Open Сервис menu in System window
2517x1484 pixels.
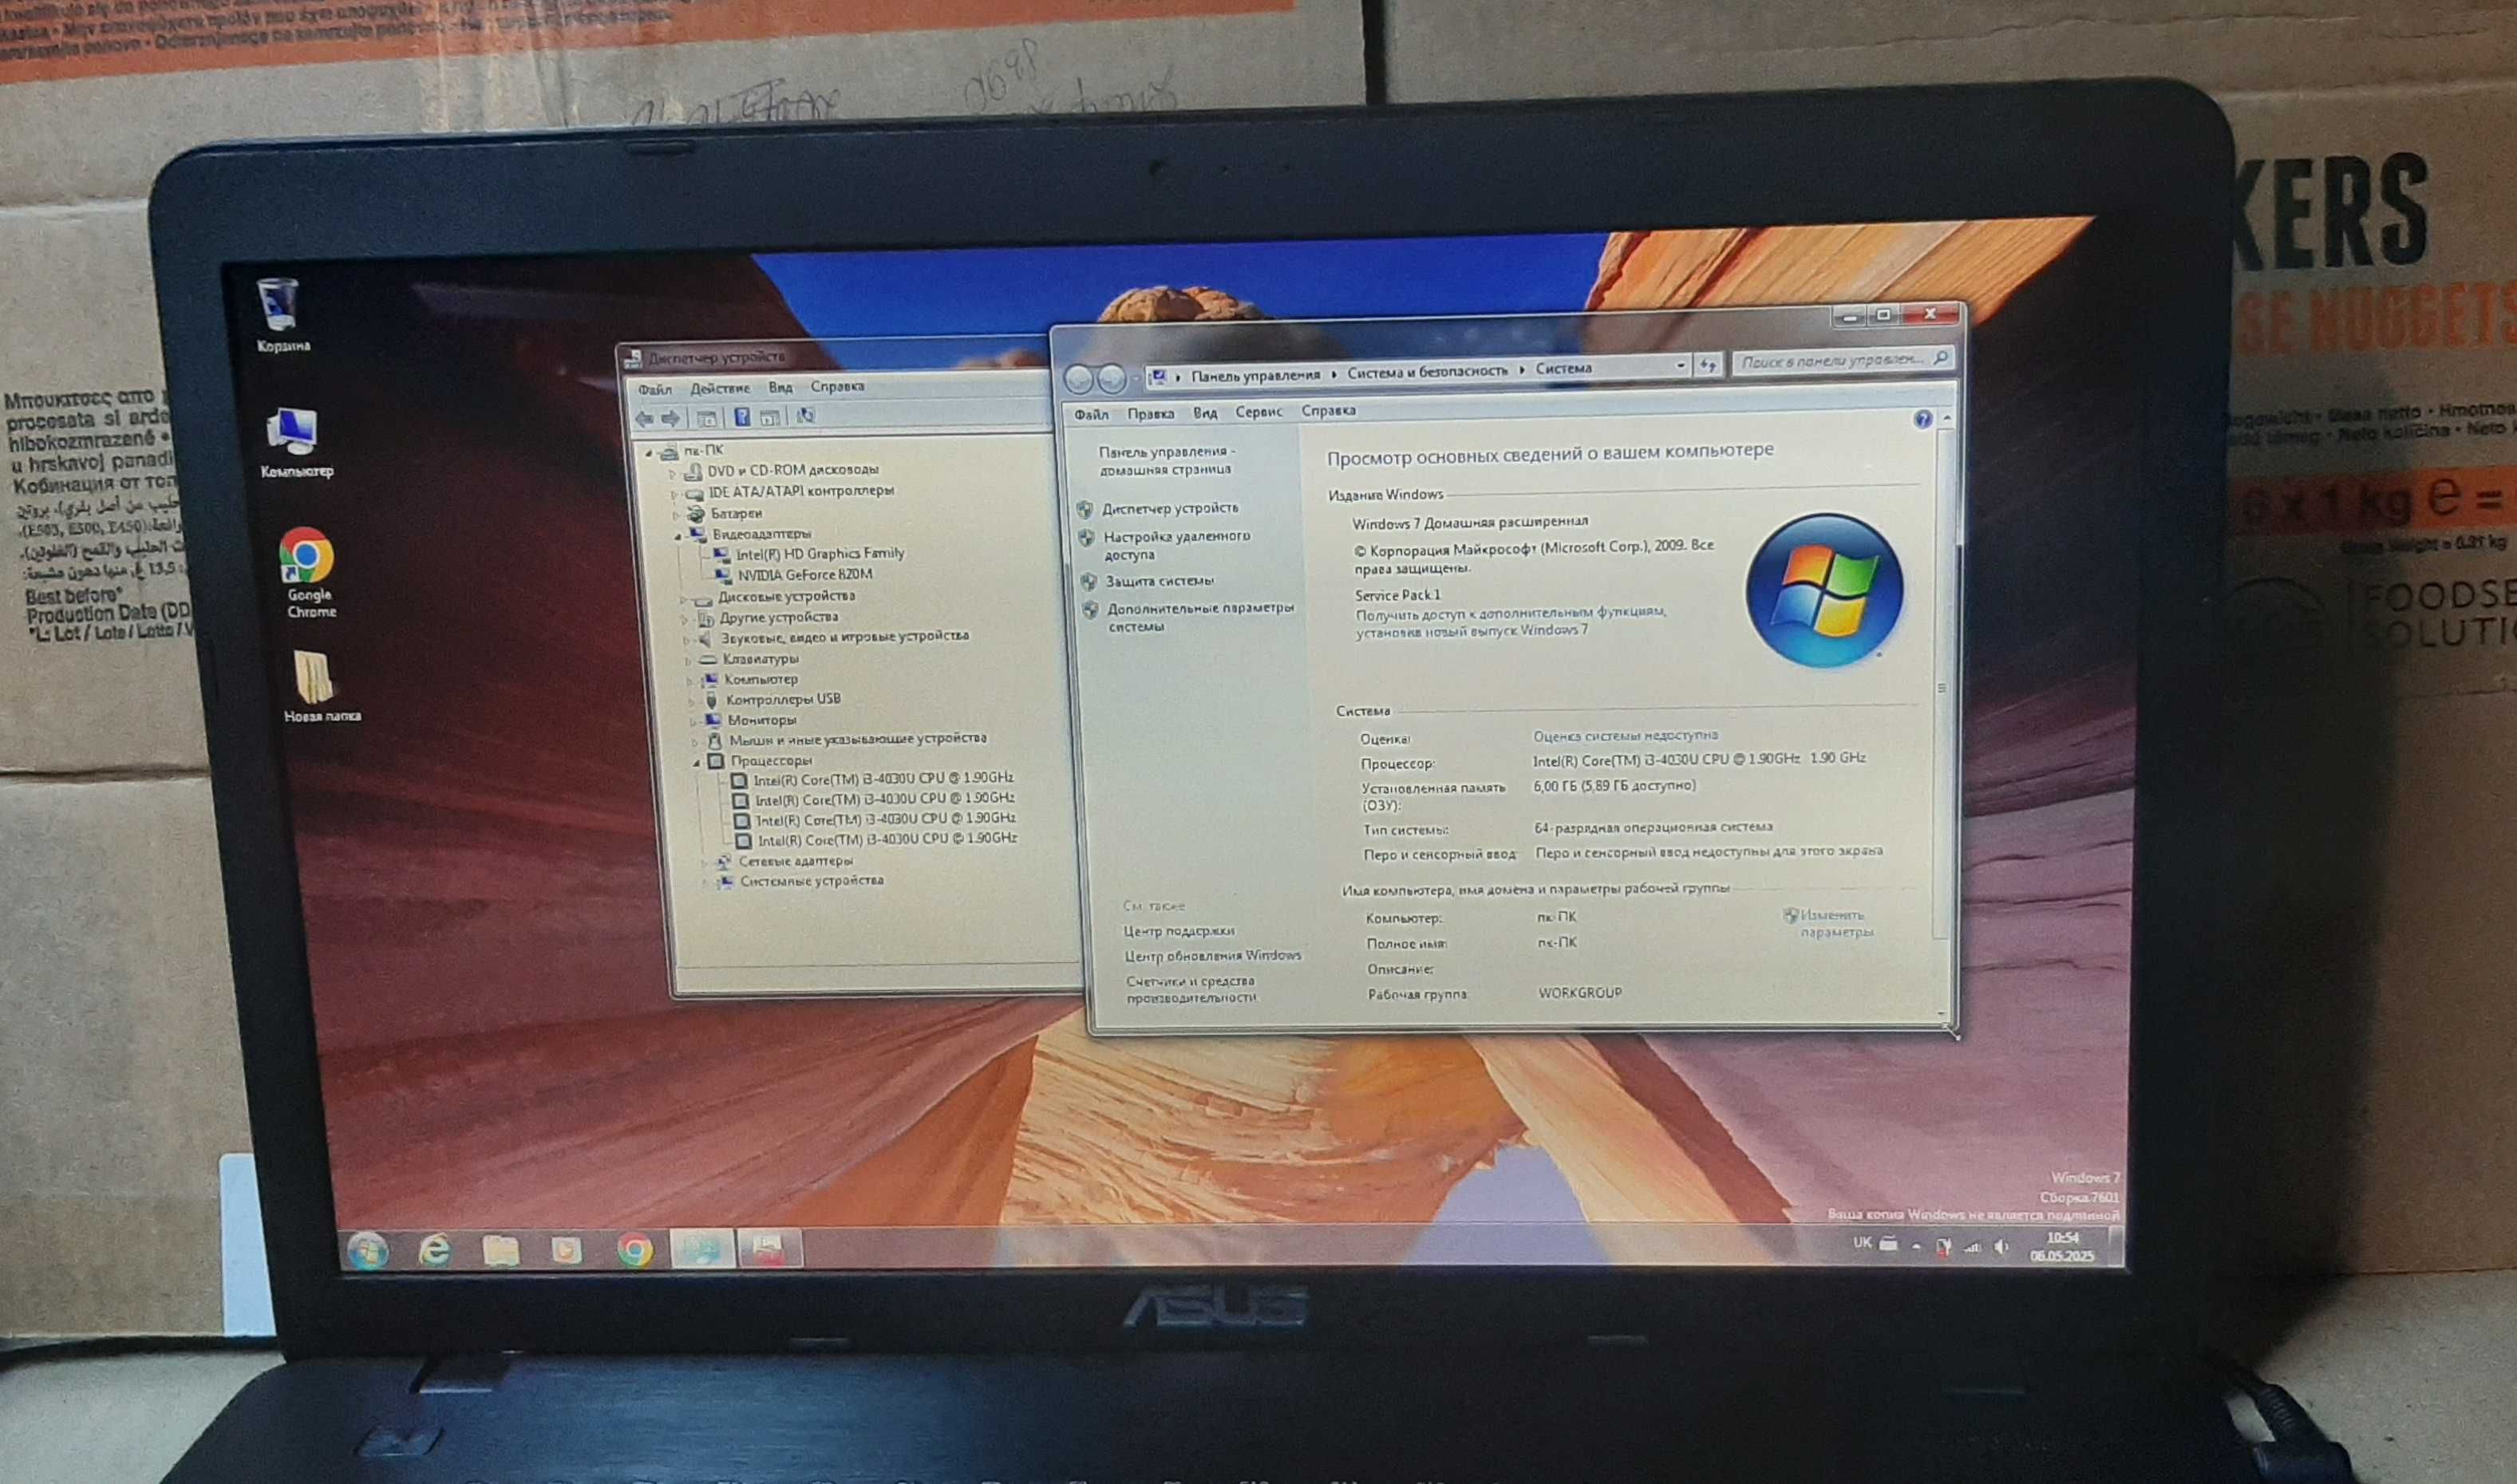[1258, 411]
